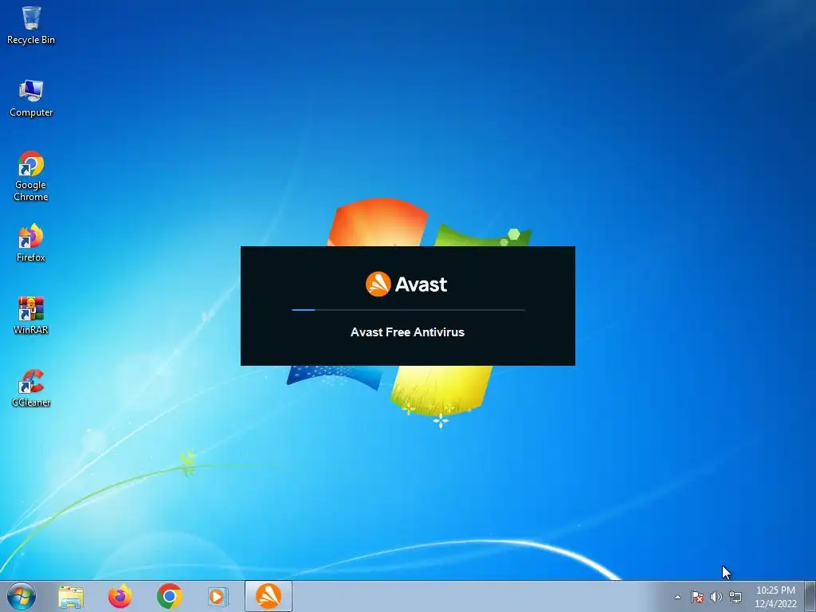Launch Firefox from the taskbar
This screenshot has height=612, width=816.
(120, 596)
